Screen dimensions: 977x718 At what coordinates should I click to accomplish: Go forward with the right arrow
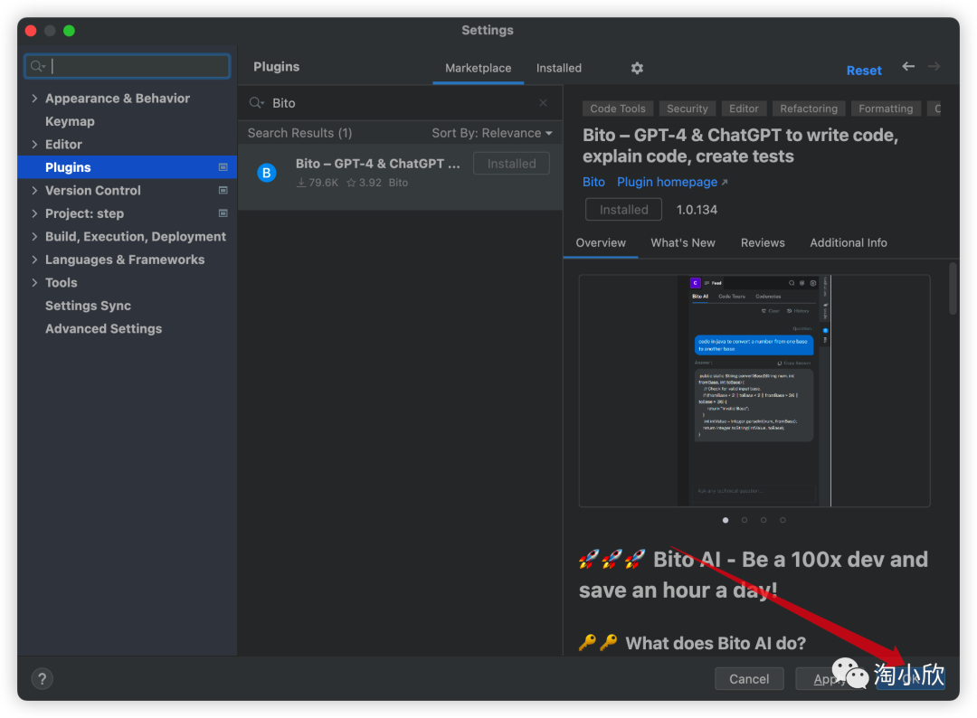(x=934, y=66)
